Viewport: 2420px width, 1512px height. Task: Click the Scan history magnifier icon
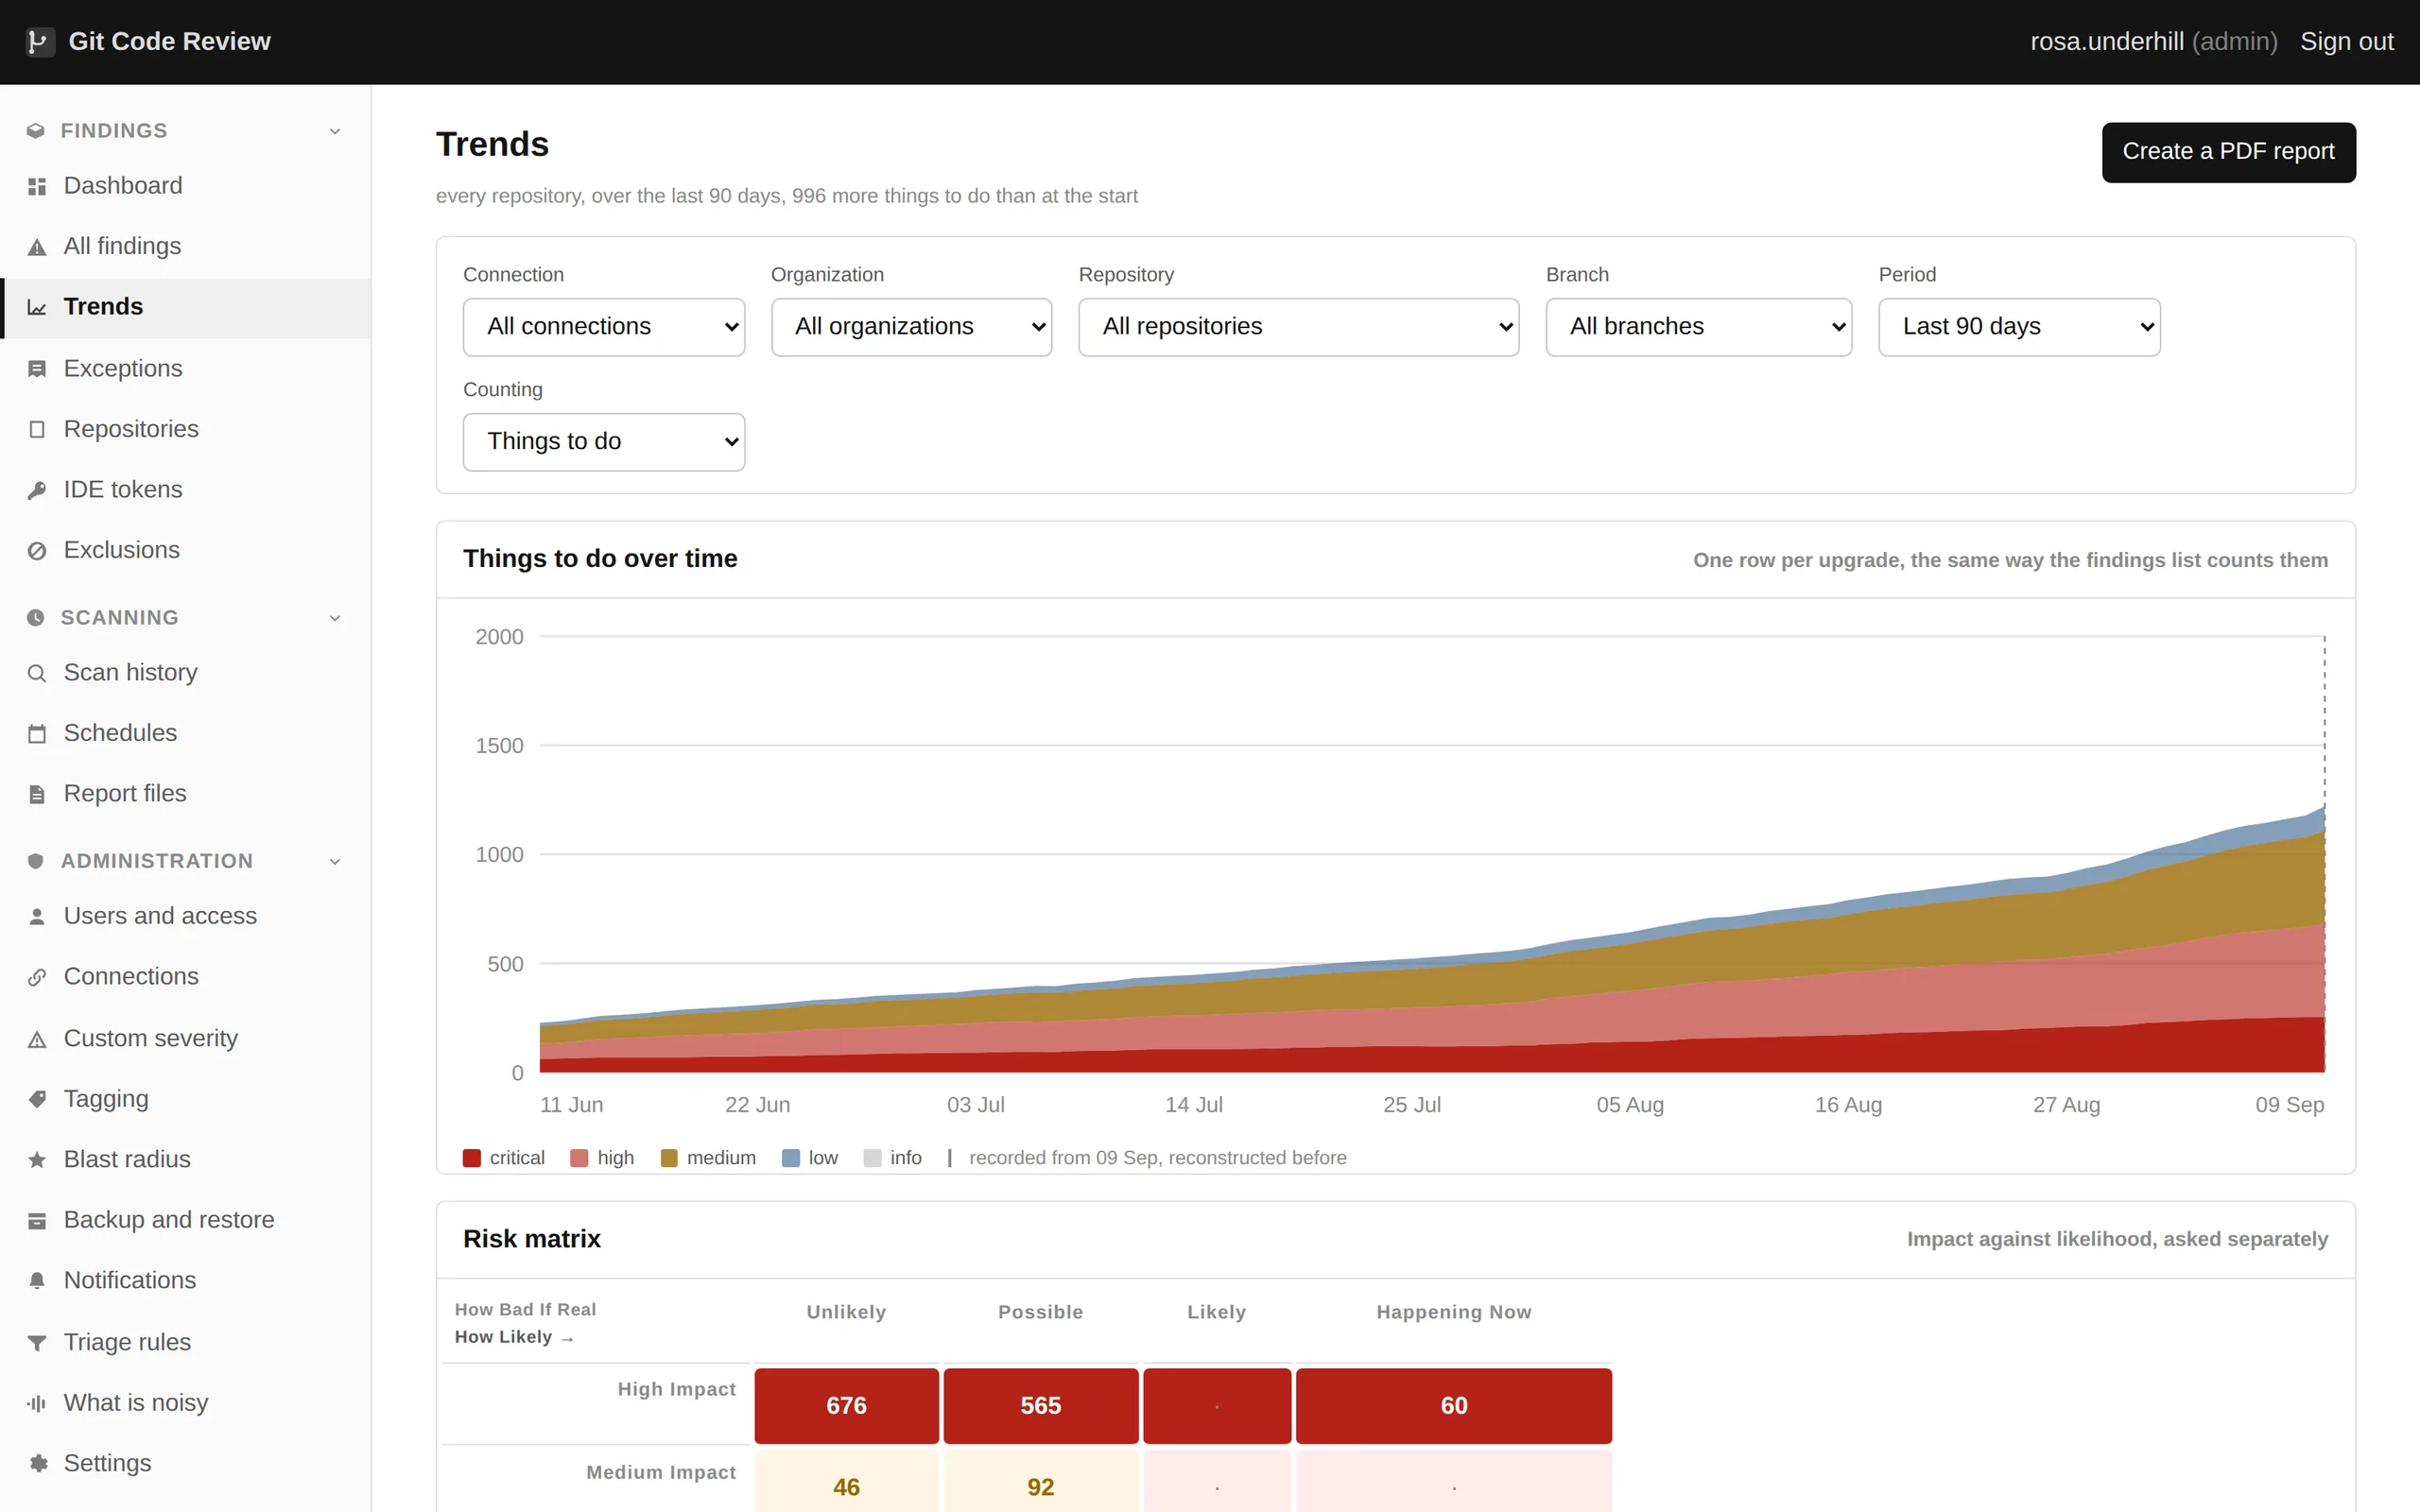[37, 673]
